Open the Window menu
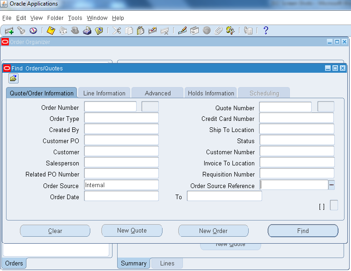The image size is (351, 271). click(x=97, y=18)
